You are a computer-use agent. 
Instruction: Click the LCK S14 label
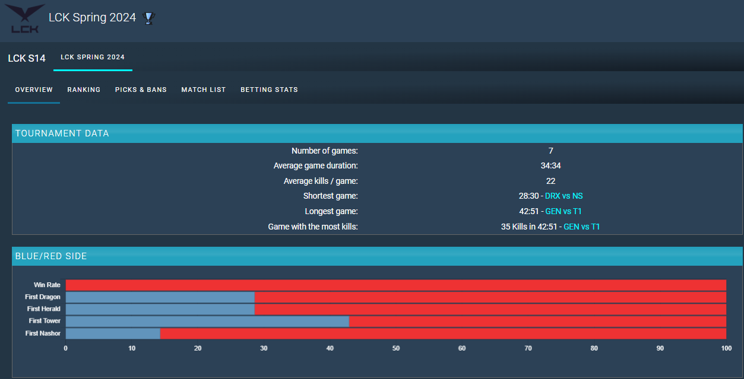tap(27, 58)
